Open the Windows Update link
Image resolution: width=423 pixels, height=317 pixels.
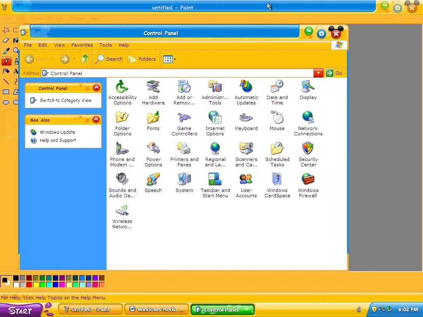57,132
